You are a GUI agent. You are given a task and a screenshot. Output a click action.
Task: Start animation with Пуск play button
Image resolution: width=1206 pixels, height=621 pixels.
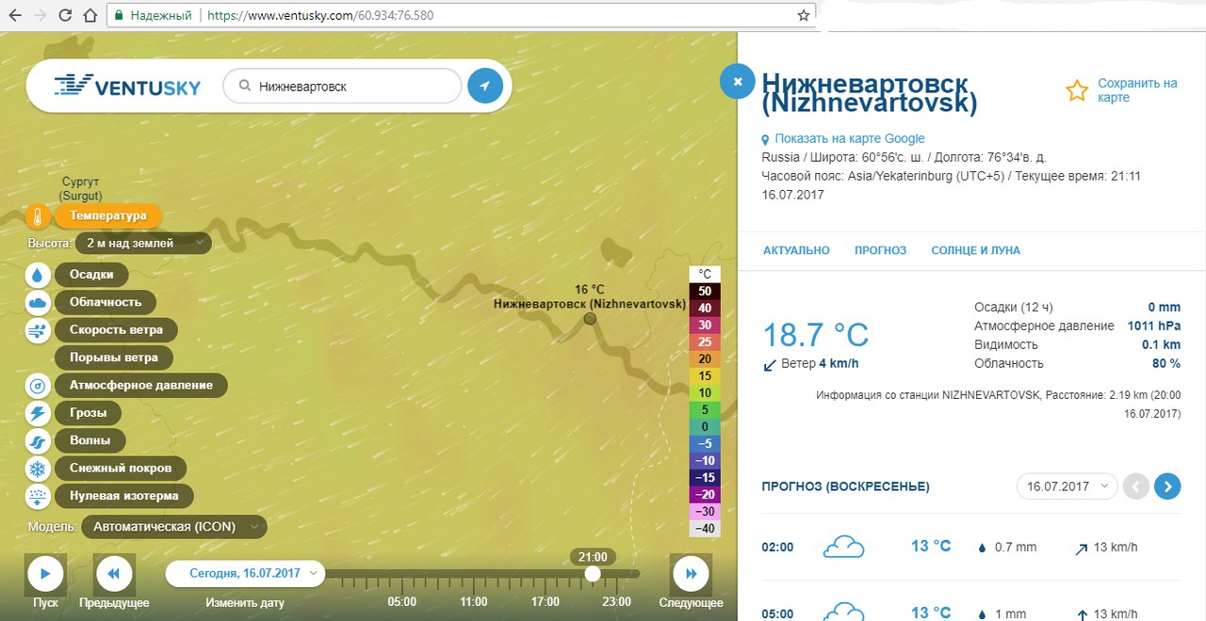click(45, 573)
